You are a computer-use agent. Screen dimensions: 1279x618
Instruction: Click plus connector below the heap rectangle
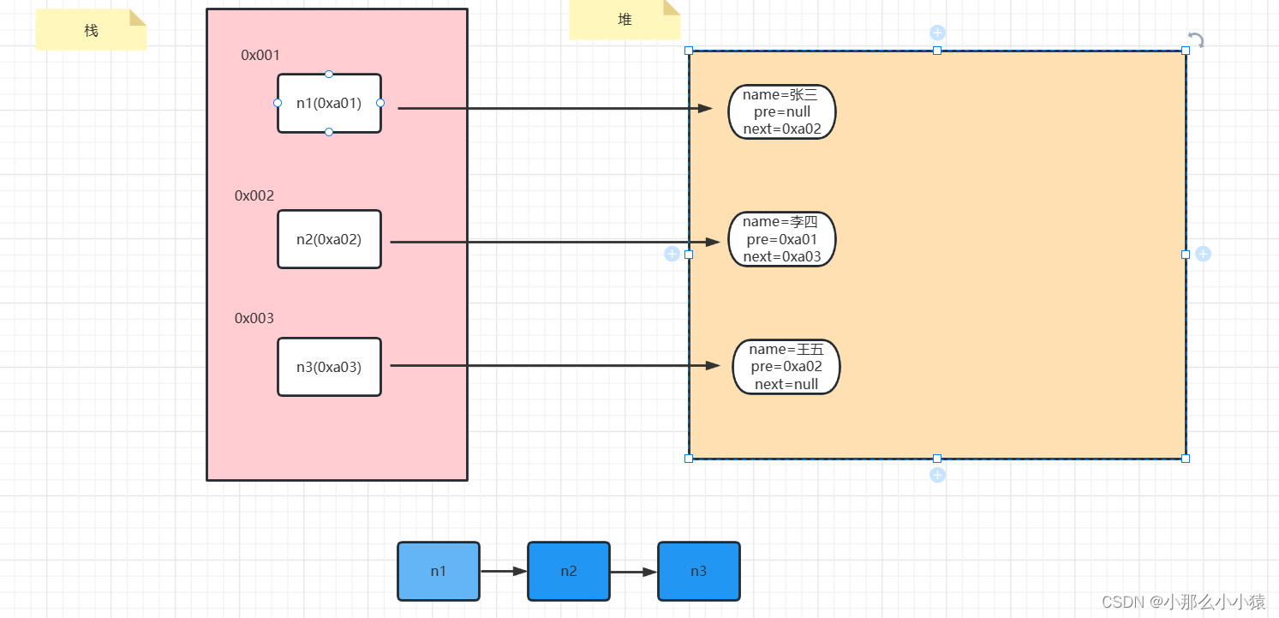tap(937, 475)
